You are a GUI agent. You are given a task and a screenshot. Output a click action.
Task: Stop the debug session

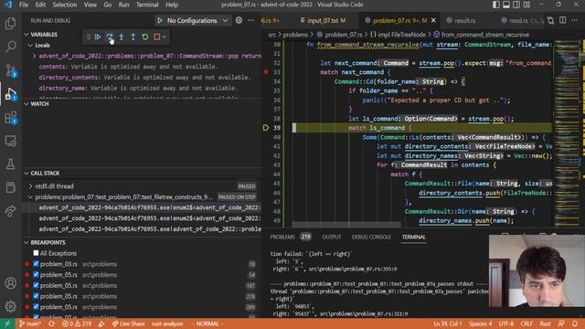pyautogui.click(x=156, y=37)
